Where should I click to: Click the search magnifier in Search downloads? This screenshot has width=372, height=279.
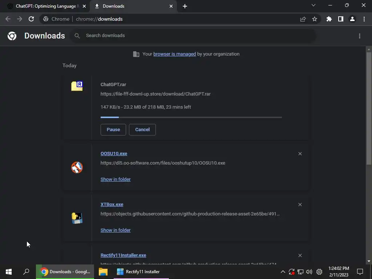(x=77, y=36)
